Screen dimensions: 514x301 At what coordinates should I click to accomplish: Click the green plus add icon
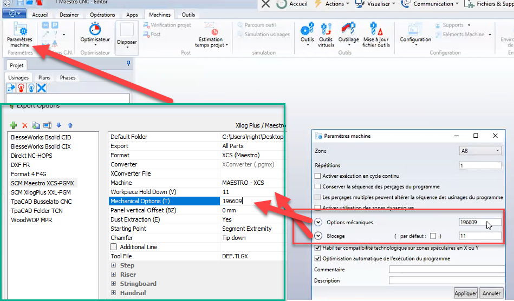(13, 125)
